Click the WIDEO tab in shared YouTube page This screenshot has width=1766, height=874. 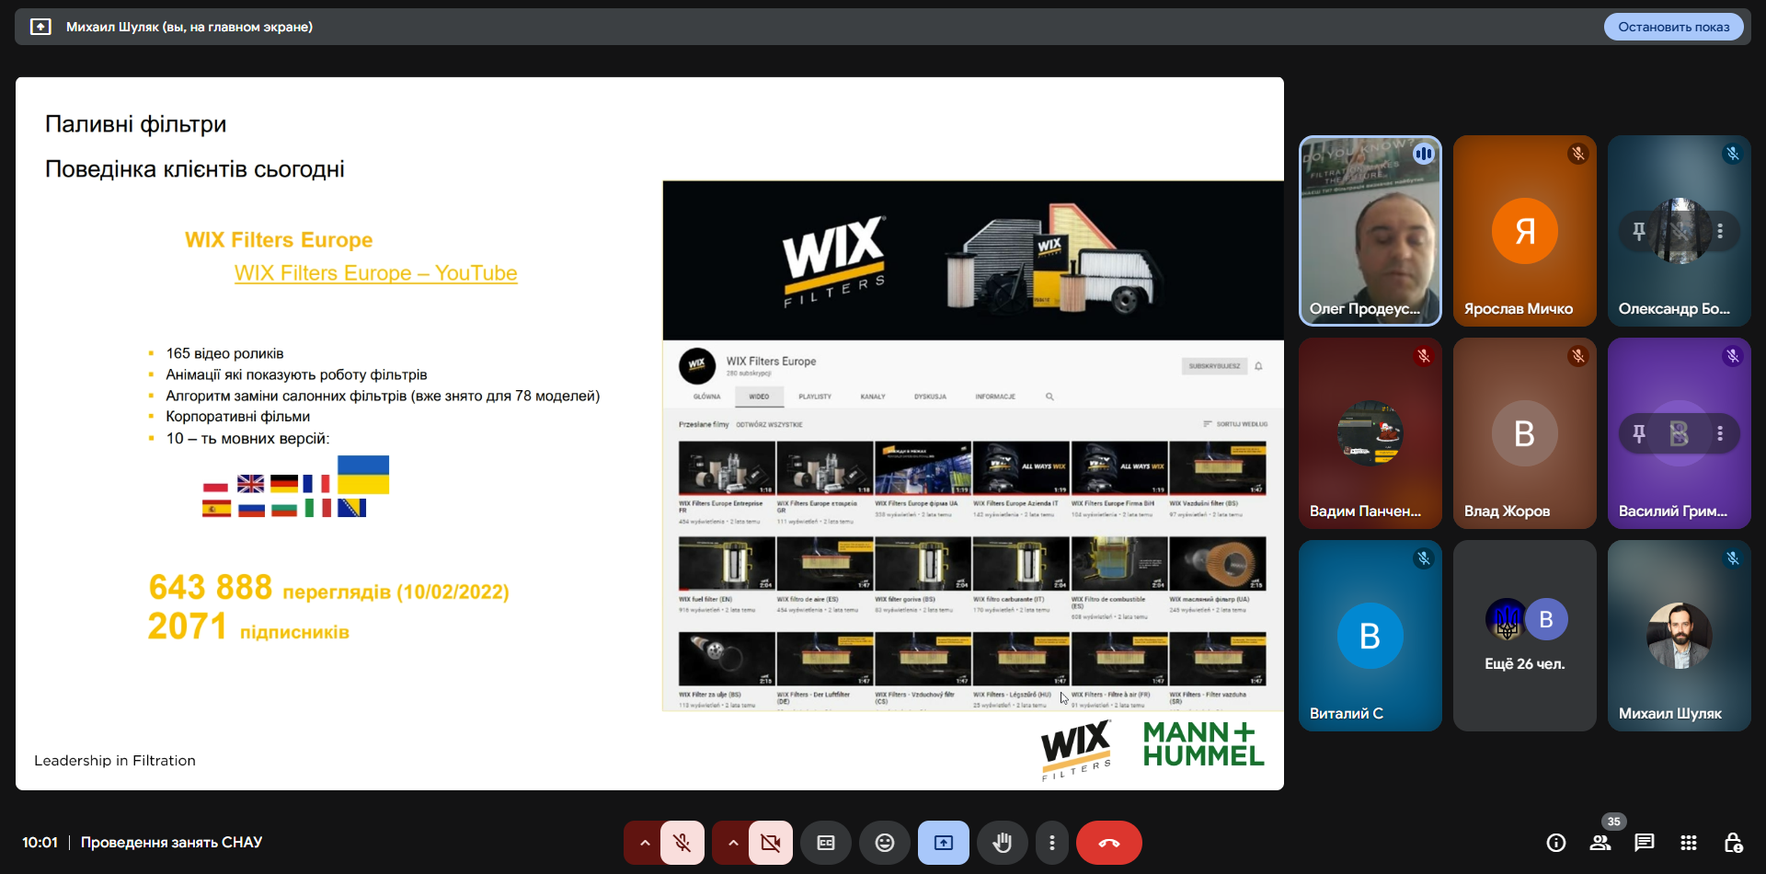click(x=759, y=397)
